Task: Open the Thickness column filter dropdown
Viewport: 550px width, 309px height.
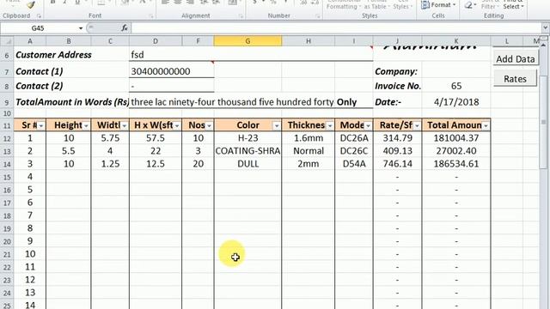Action: [330, 125]
